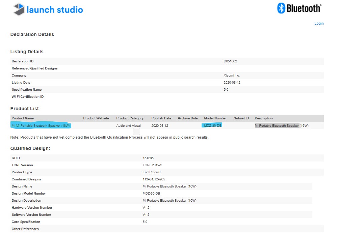
Task: Click the Product Name column header
Action: (x=23, y=118)
